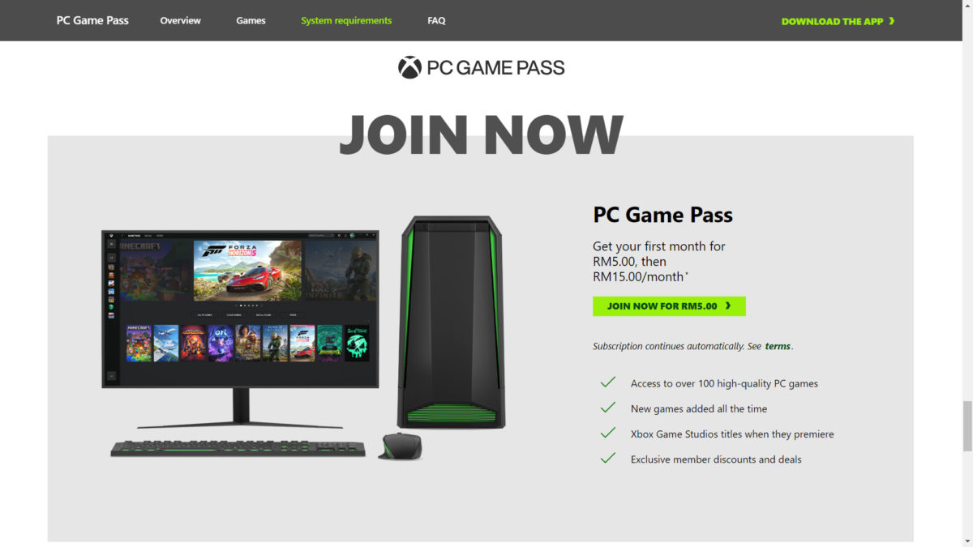Open the Overview tab
973x547 pixels.
[x=180, y=21]
